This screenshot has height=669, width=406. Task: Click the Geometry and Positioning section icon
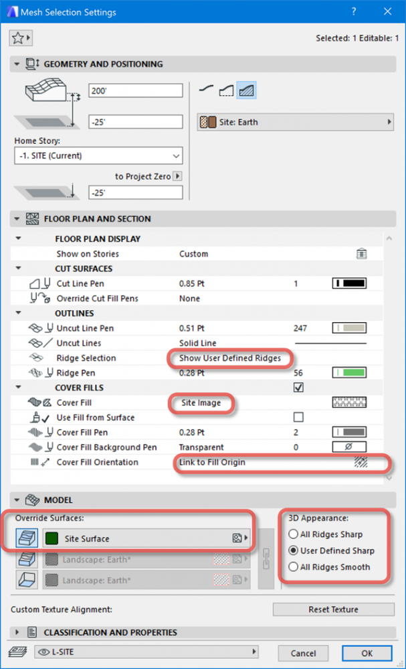(x=32, y=64)
